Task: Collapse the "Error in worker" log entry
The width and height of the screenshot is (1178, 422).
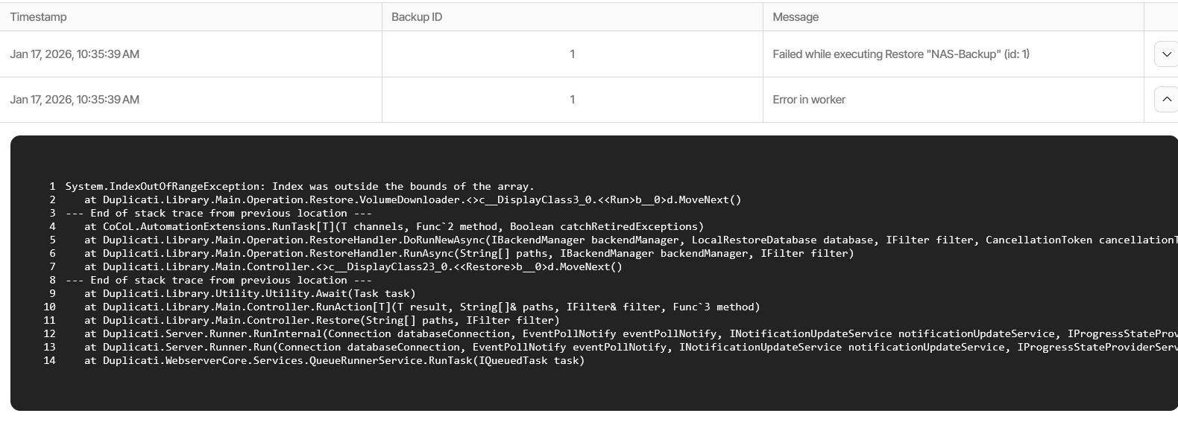Action: [x=1166, y=100]
